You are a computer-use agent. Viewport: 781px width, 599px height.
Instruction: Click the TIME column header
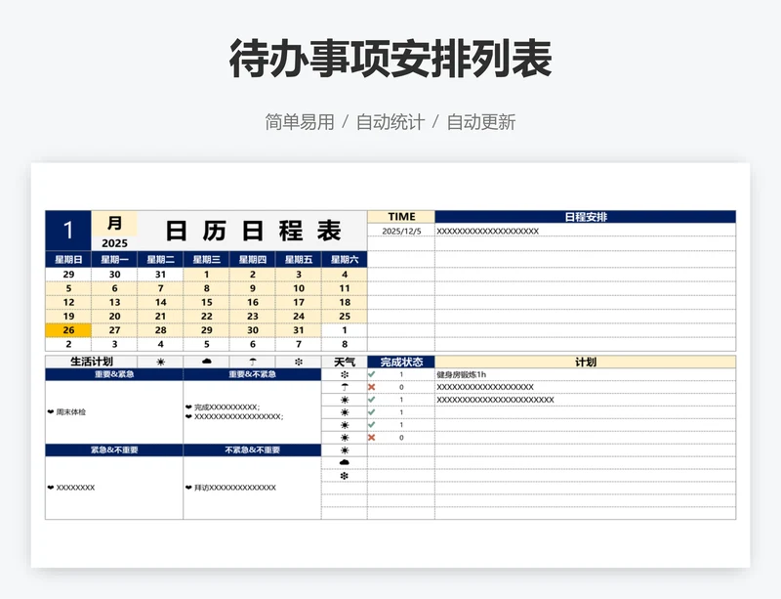coord(401,217)
